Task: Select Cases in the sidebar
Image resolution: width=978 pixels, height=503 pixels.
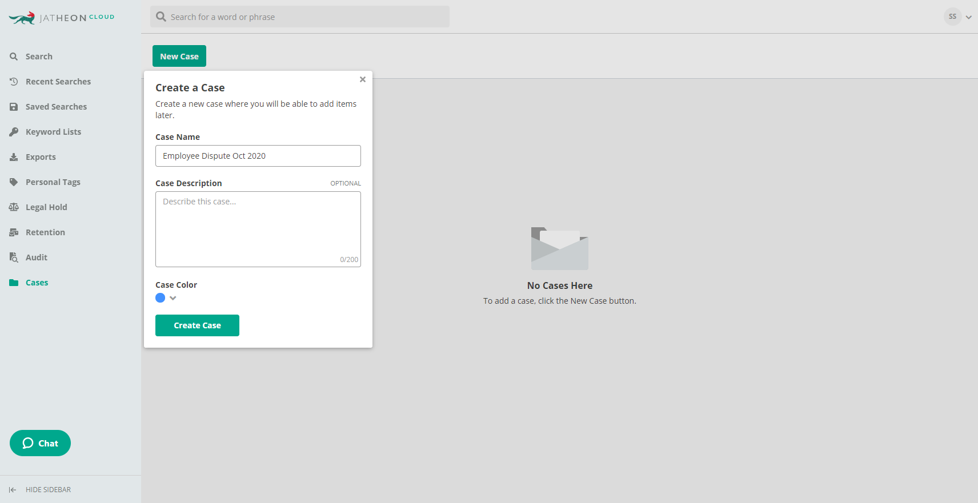Action: (37, 283)
